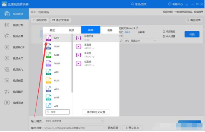Viewport: 205px width, 132px height.
Task: Open the hamburger menu in the title bar
Action: pyautogui.click(x=187, y=4)
